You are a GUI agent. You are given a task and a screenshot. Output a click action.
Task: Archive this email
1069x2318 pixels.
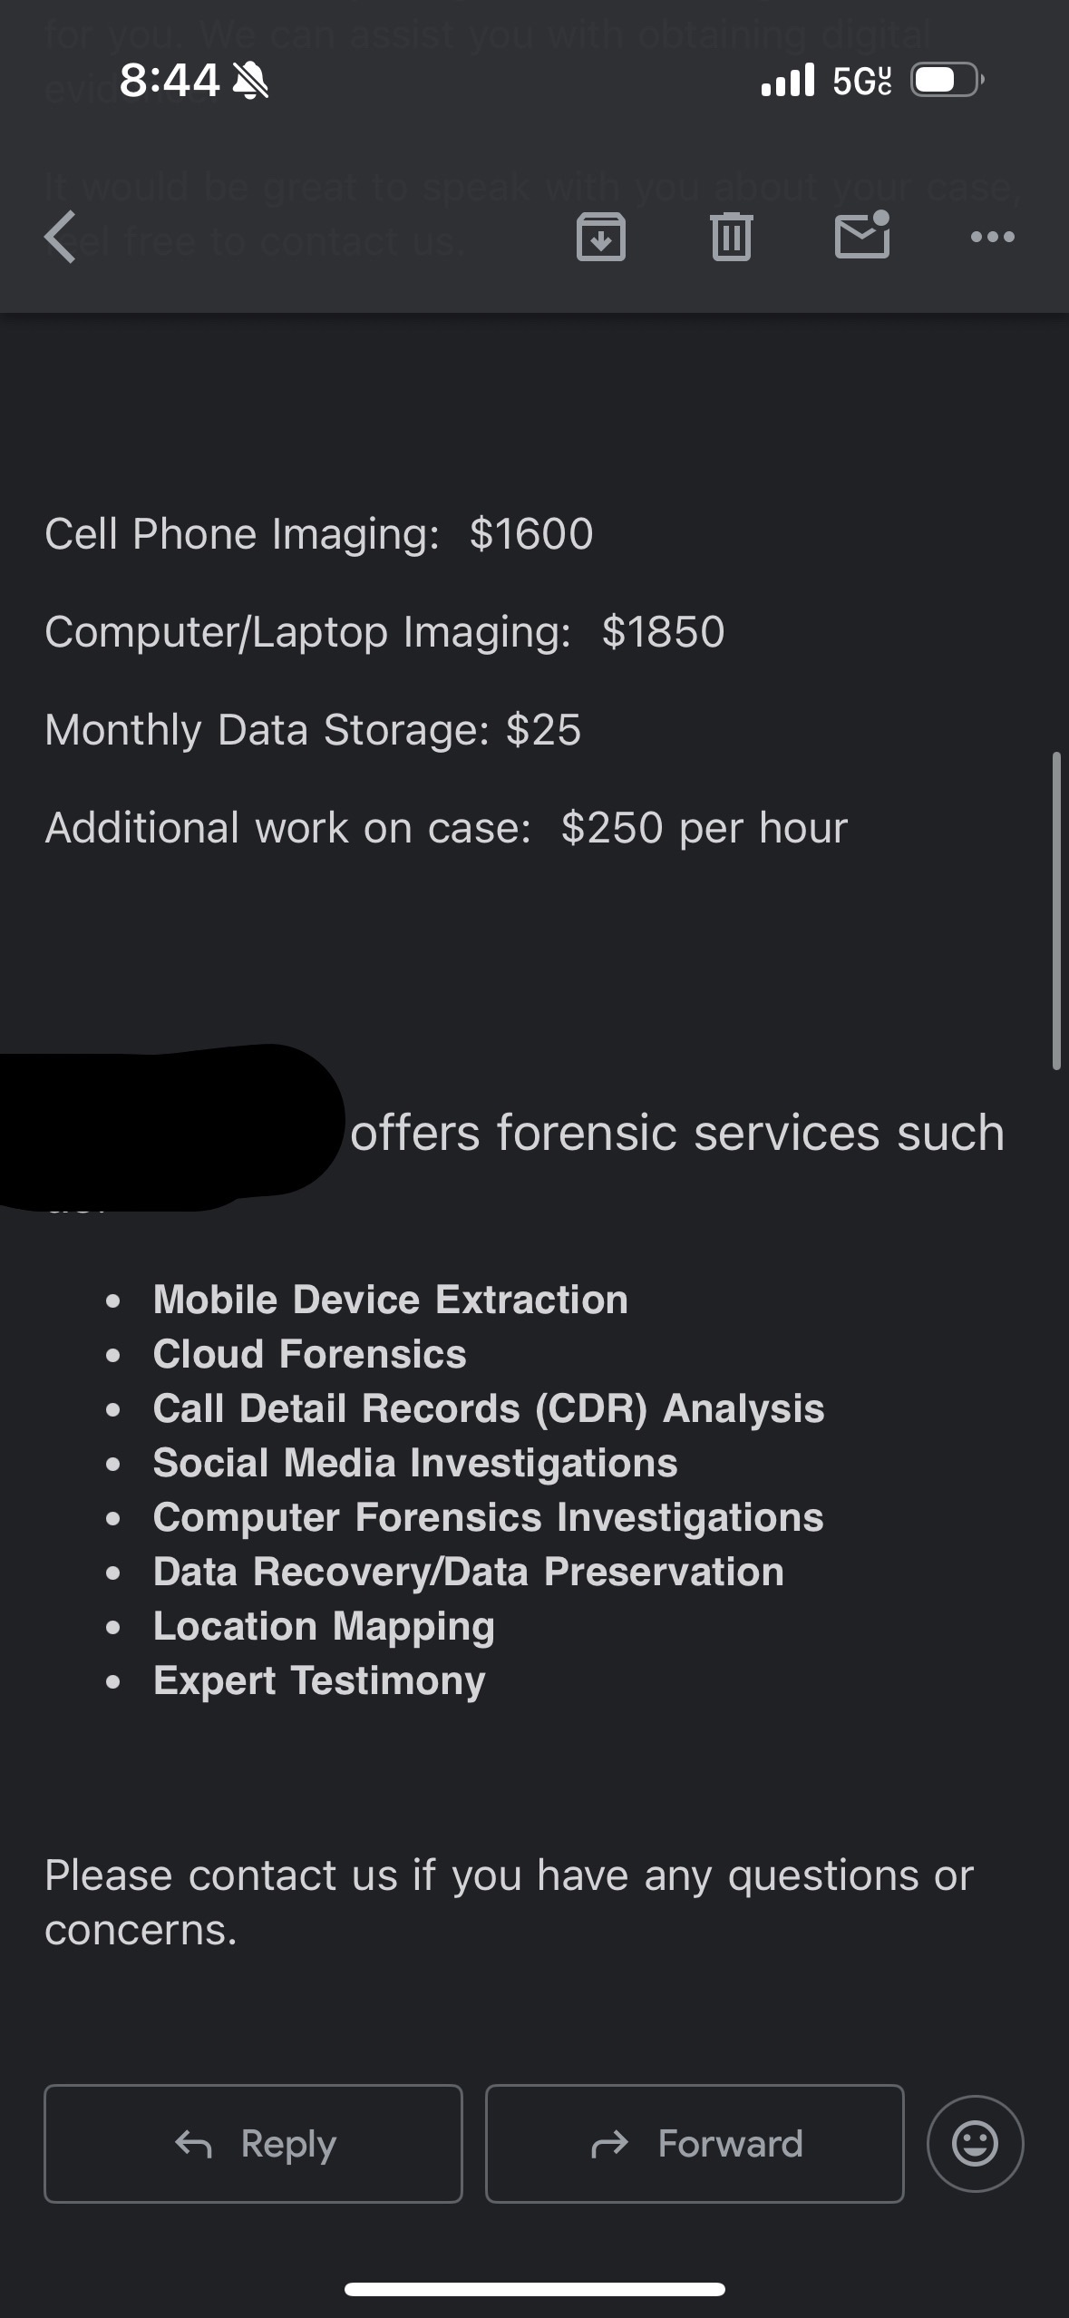point(600,238)
